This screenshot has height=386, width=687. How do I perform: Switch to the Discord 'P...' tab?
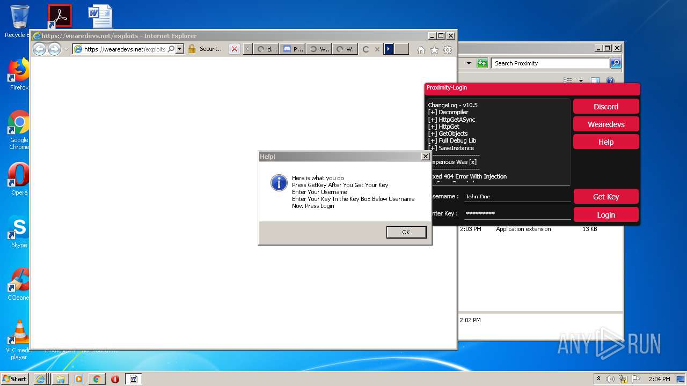coord(293,49)
